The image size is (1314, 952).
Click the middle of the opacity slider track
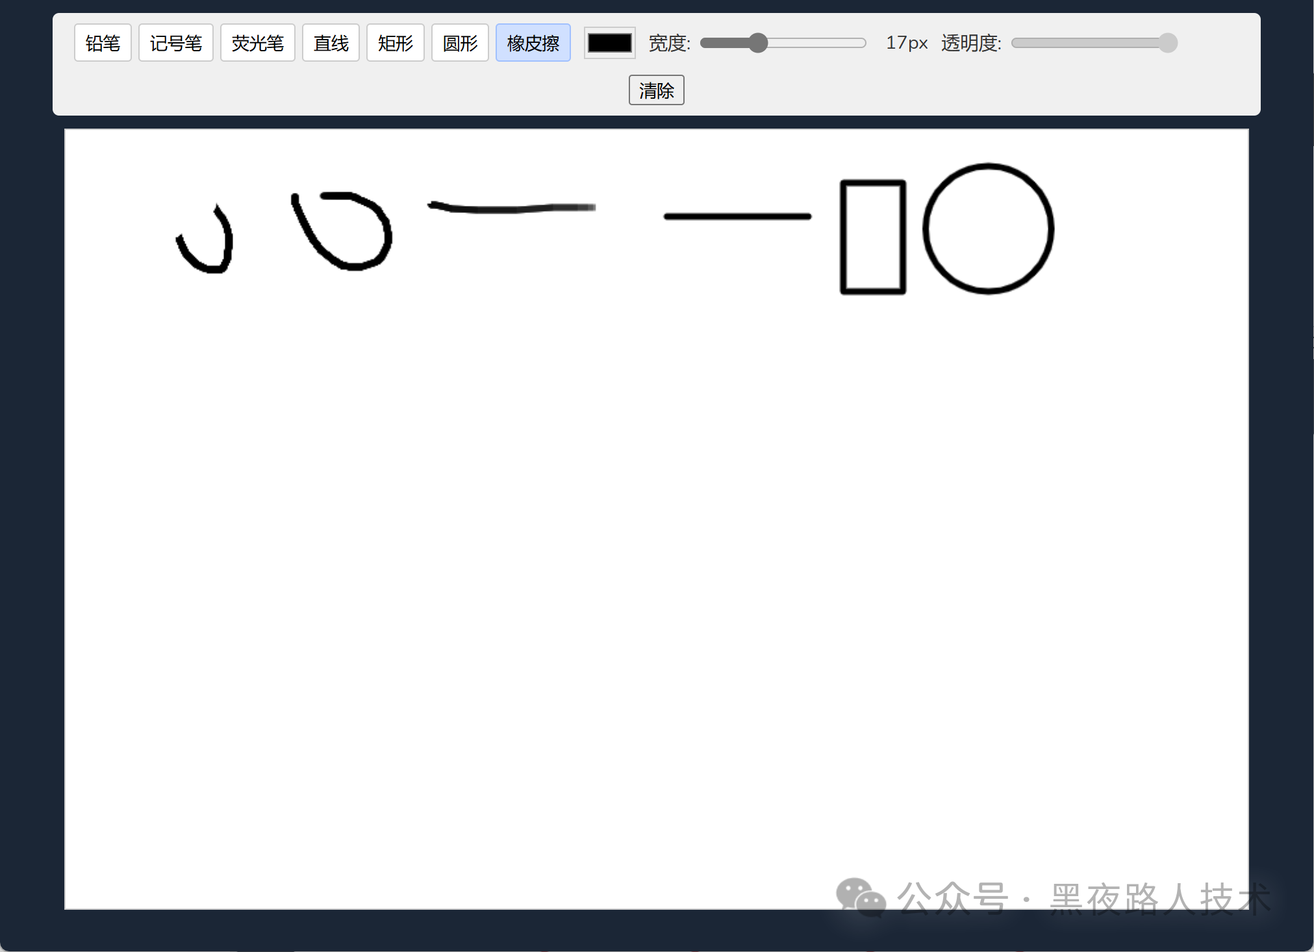(x=1094, y=43)
